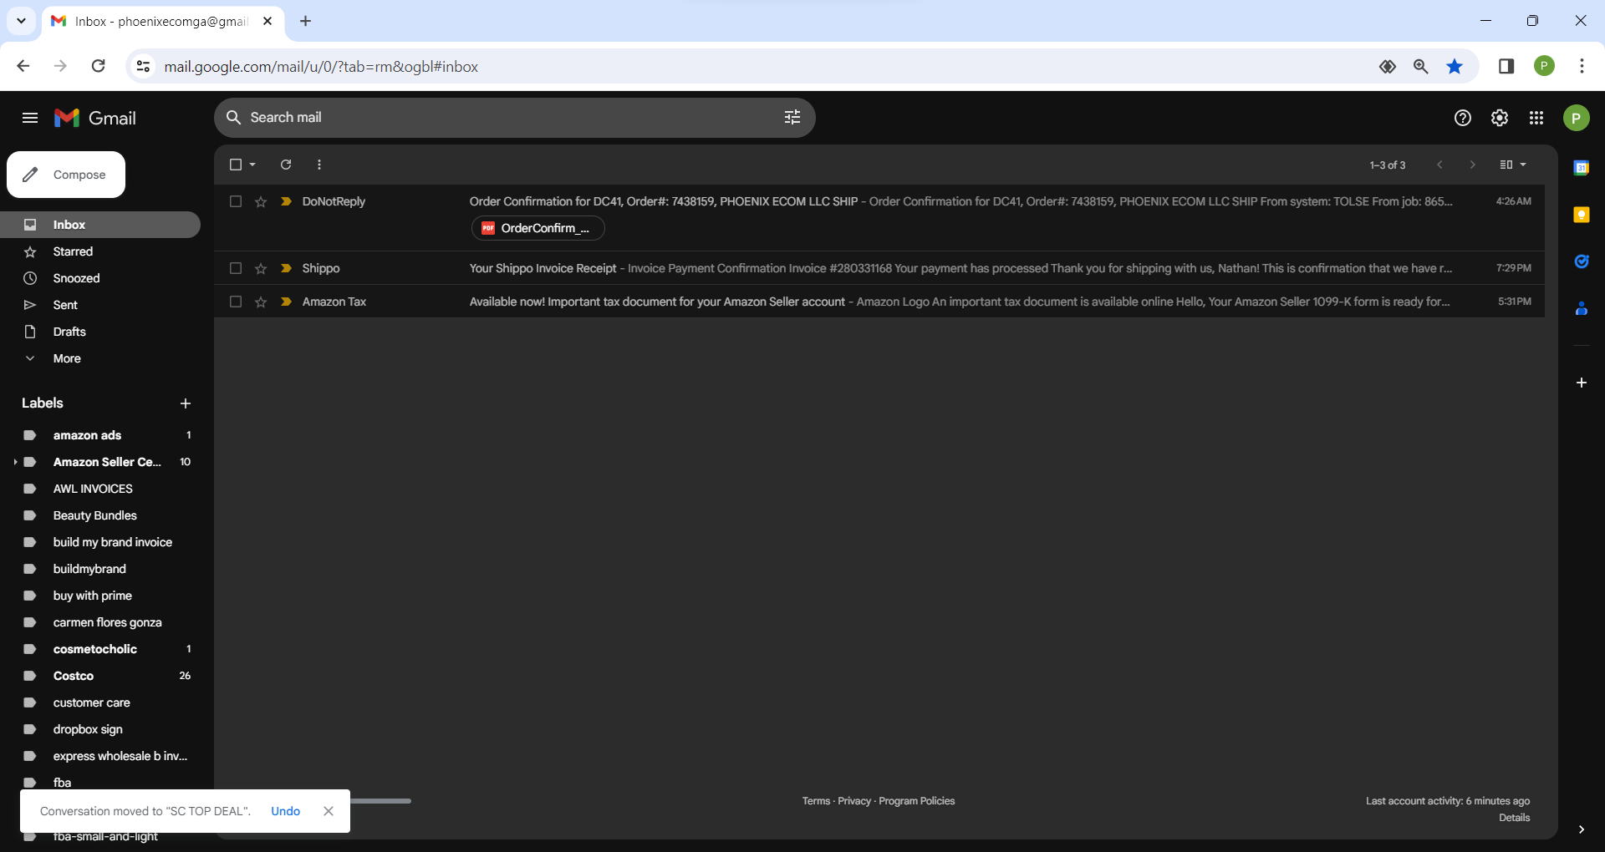Undo the conversation move
Screen dimensions: 1605x852
pyautogui.click(x=285, y=811)
